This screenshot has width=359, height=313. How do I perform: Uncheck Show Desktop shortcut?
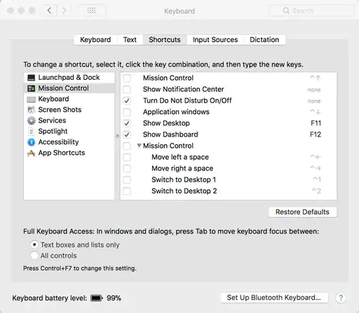pos(127,123)
